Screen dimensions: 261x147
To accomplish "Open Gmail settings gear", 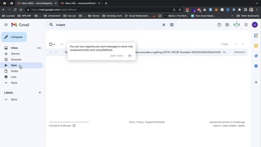I will [227, 25].
